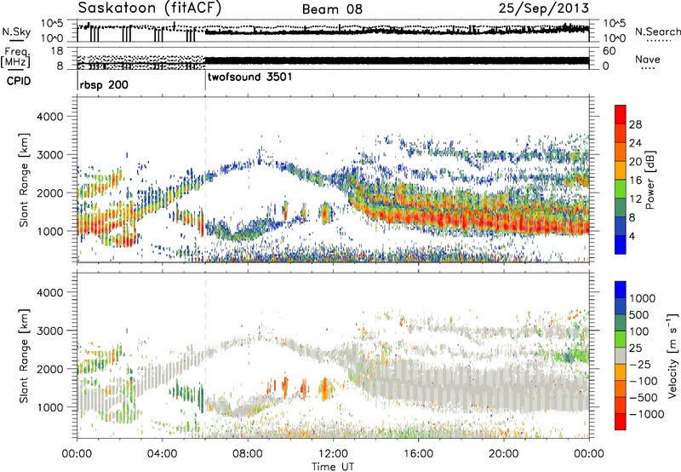Click the '20:00' time axis tick label
681x472 pixels.
tap(503, 454)
